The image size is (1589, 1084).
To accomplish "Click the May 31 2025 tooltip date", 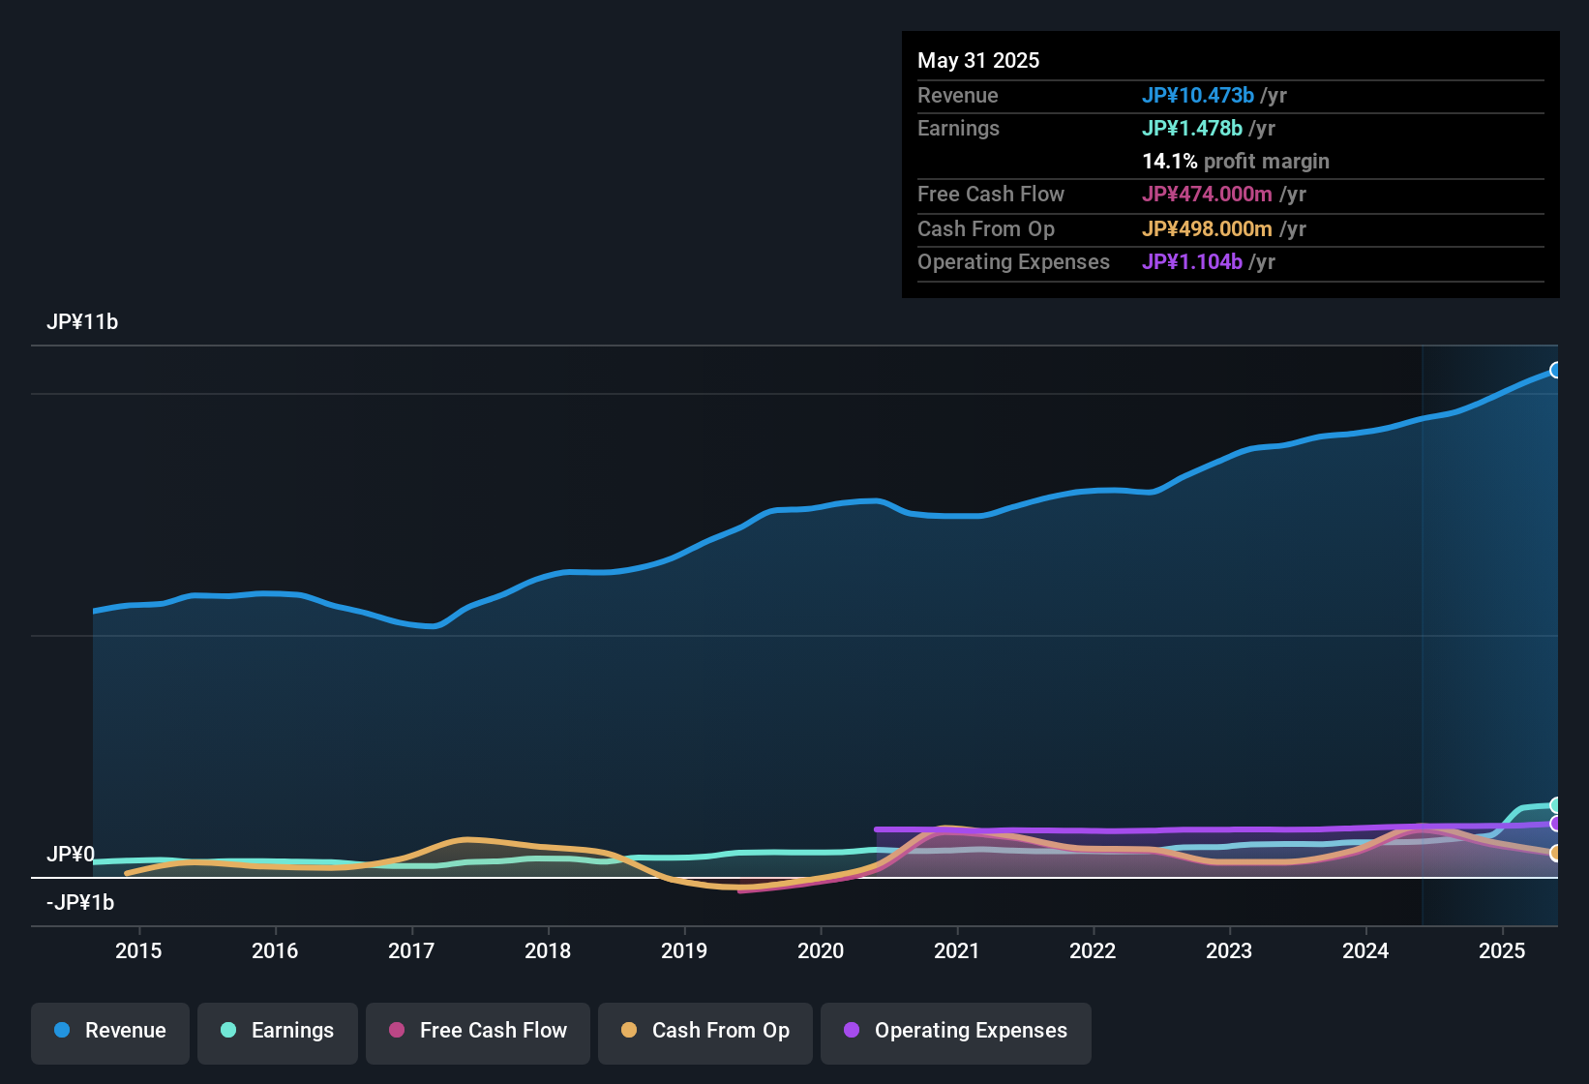I will pyautogui.click(x=978, y=60).
